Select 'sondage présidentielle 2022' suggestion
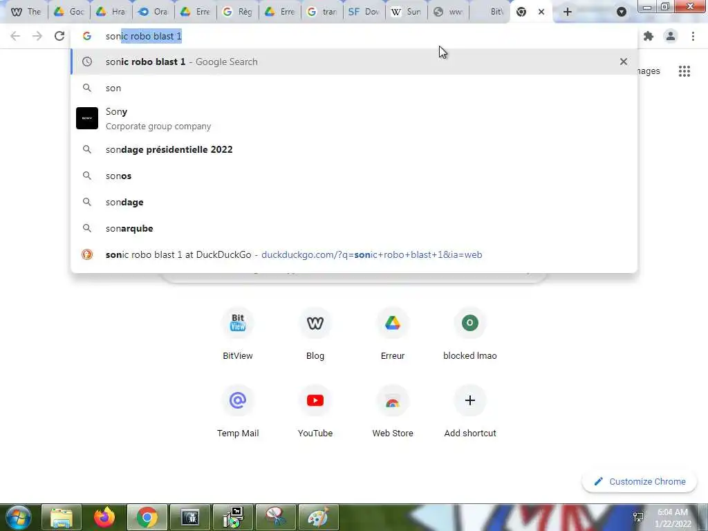Image resolution: width=708 pixels, height=531 pixels. [354, 149]
